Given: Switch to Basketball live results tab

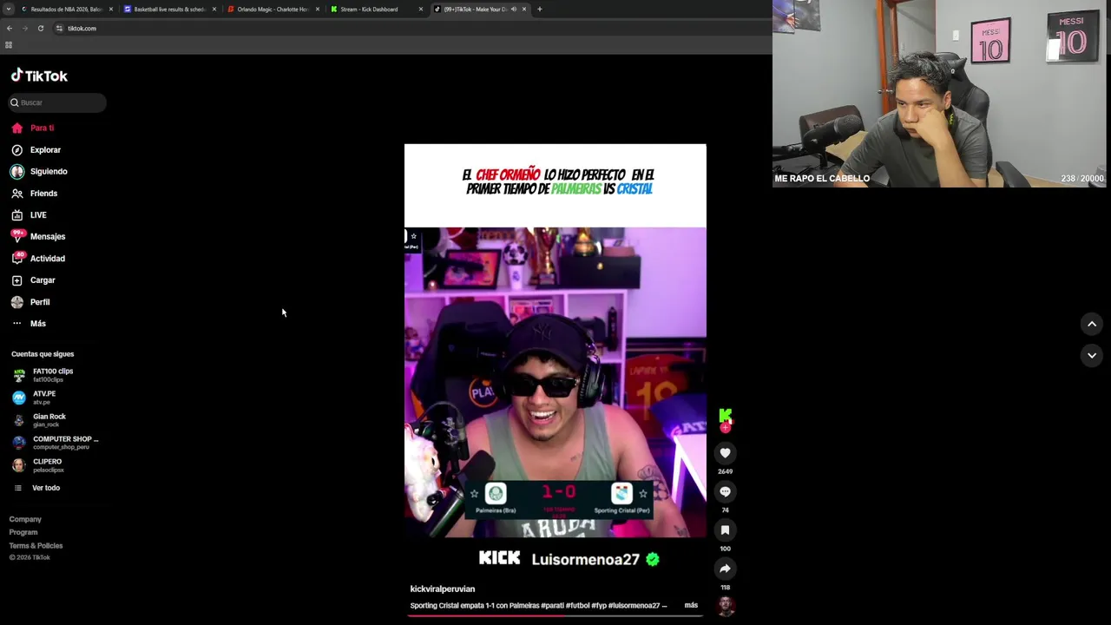Looking at the screenshot, I should point(169,10).
